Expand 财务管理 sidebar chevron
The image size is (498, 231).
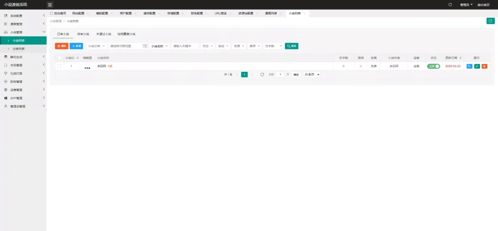[44, 82]
